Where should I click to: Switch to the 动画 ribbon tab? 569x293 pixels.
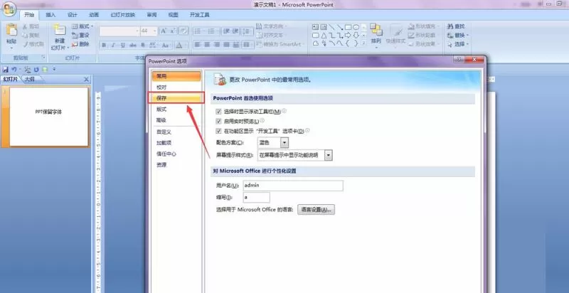94,15
